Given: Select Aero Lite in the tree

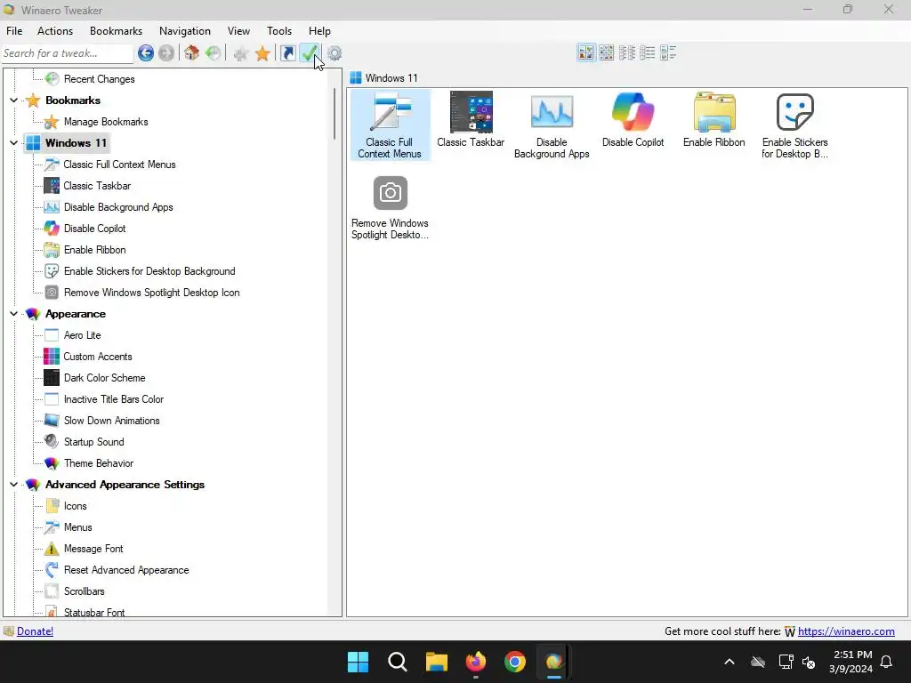Looking at the screenshot, I should pos(82,335).
